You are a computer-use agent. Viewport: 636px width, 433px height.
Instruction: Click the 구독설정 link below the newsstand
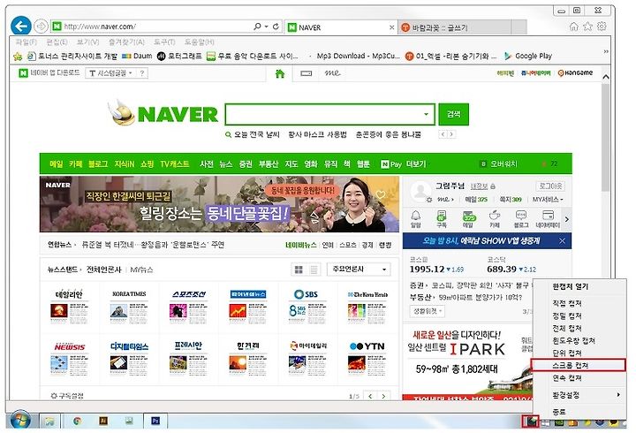point(67,396)
